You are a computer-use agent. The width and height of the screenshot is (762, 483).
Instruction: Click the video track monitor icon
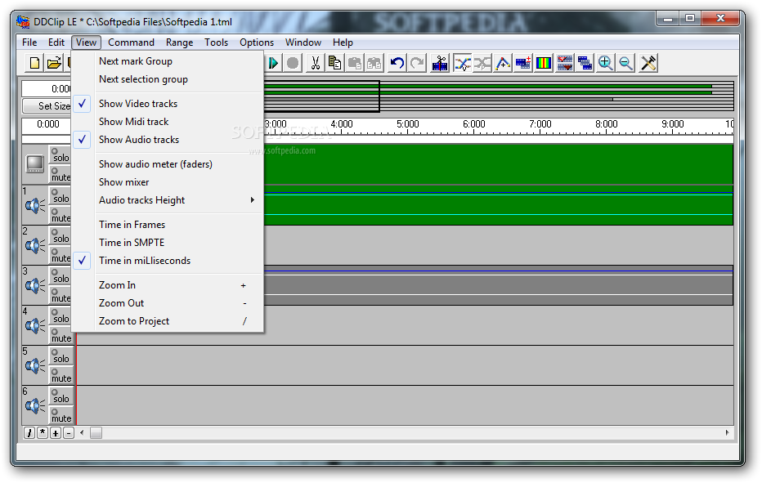35,163
